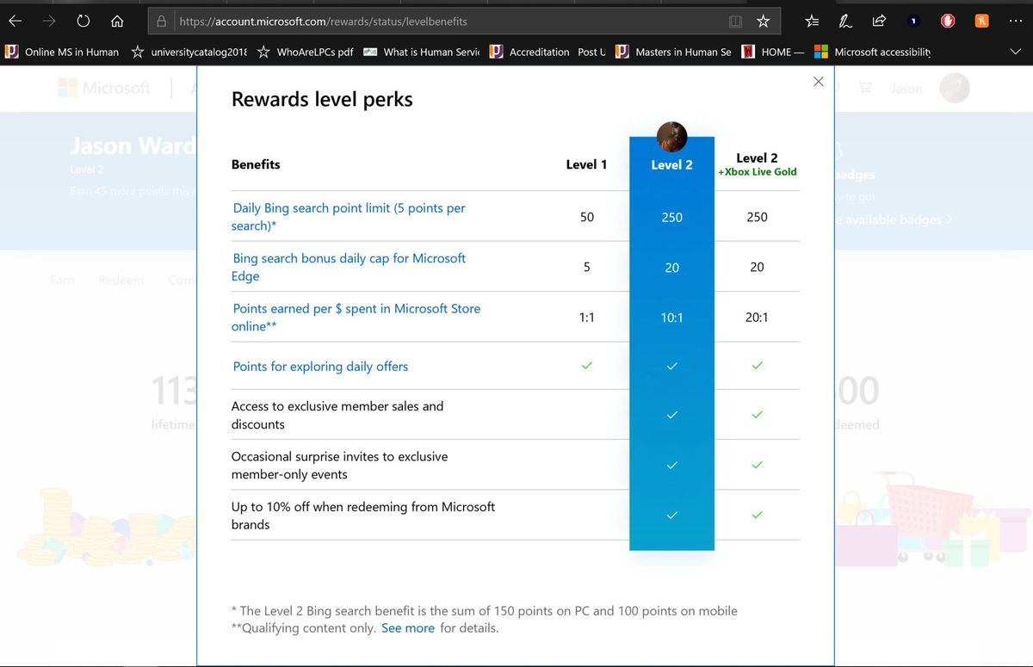Open Redeem tab in background page
Viewport: 1033px width, 667px height.
click(121, 280)
